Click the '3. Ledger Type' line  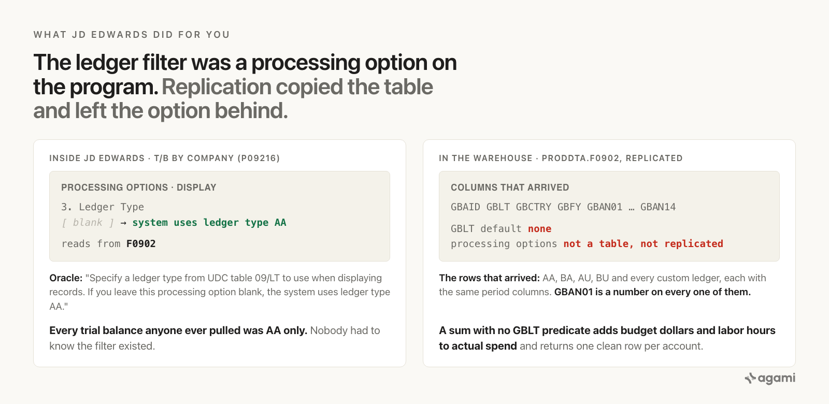tap(103, 207)
